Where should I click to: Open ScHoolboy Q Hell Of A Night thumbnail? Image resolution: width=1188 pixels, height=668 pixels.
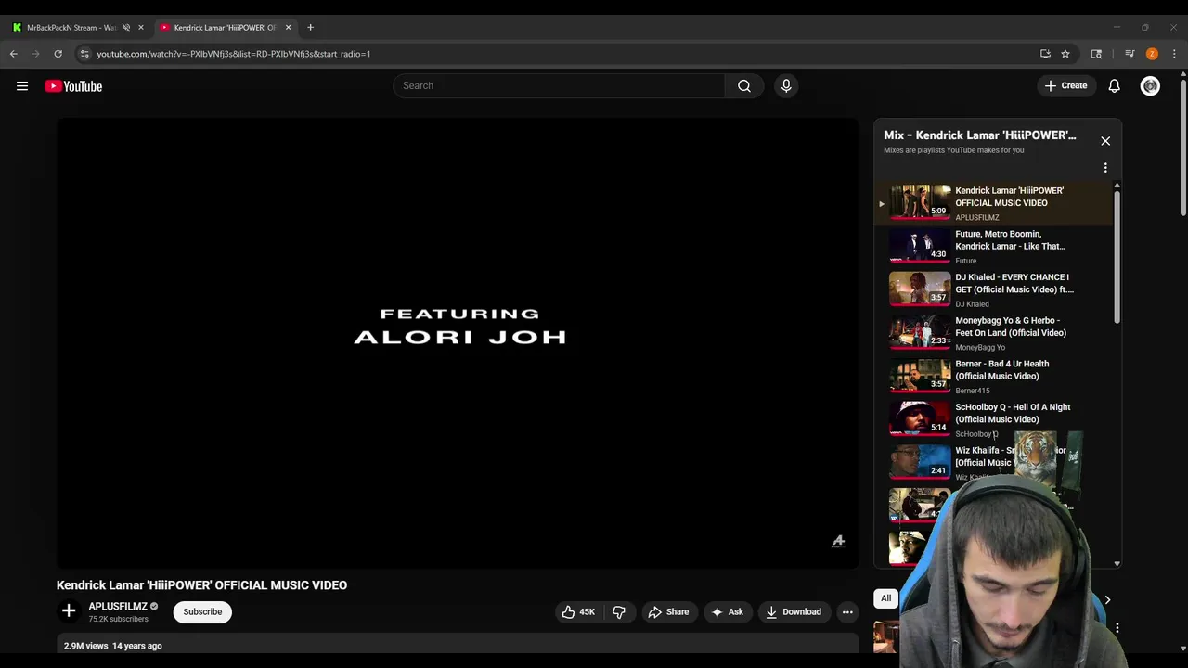click(x=920, y=418)
